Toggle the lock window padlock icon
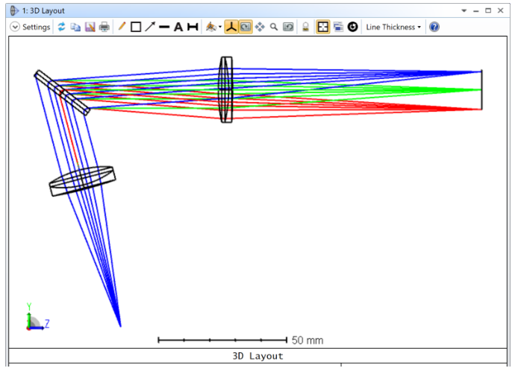This screenshot has width=518, height=371. pos(305,27)
